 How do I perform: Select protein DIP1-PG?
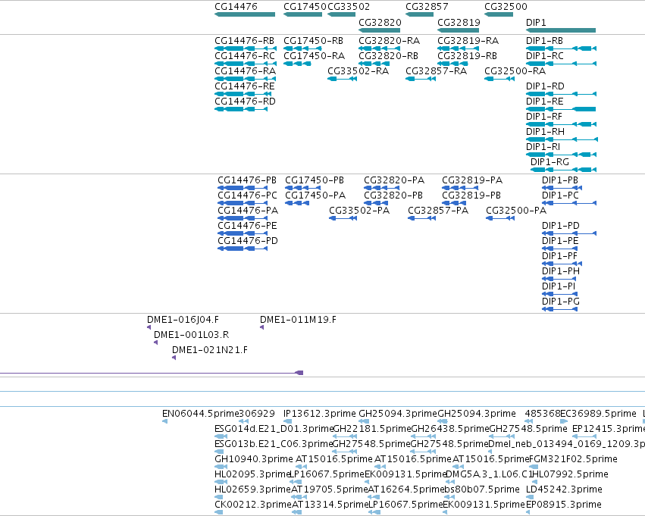click(560, 309)
